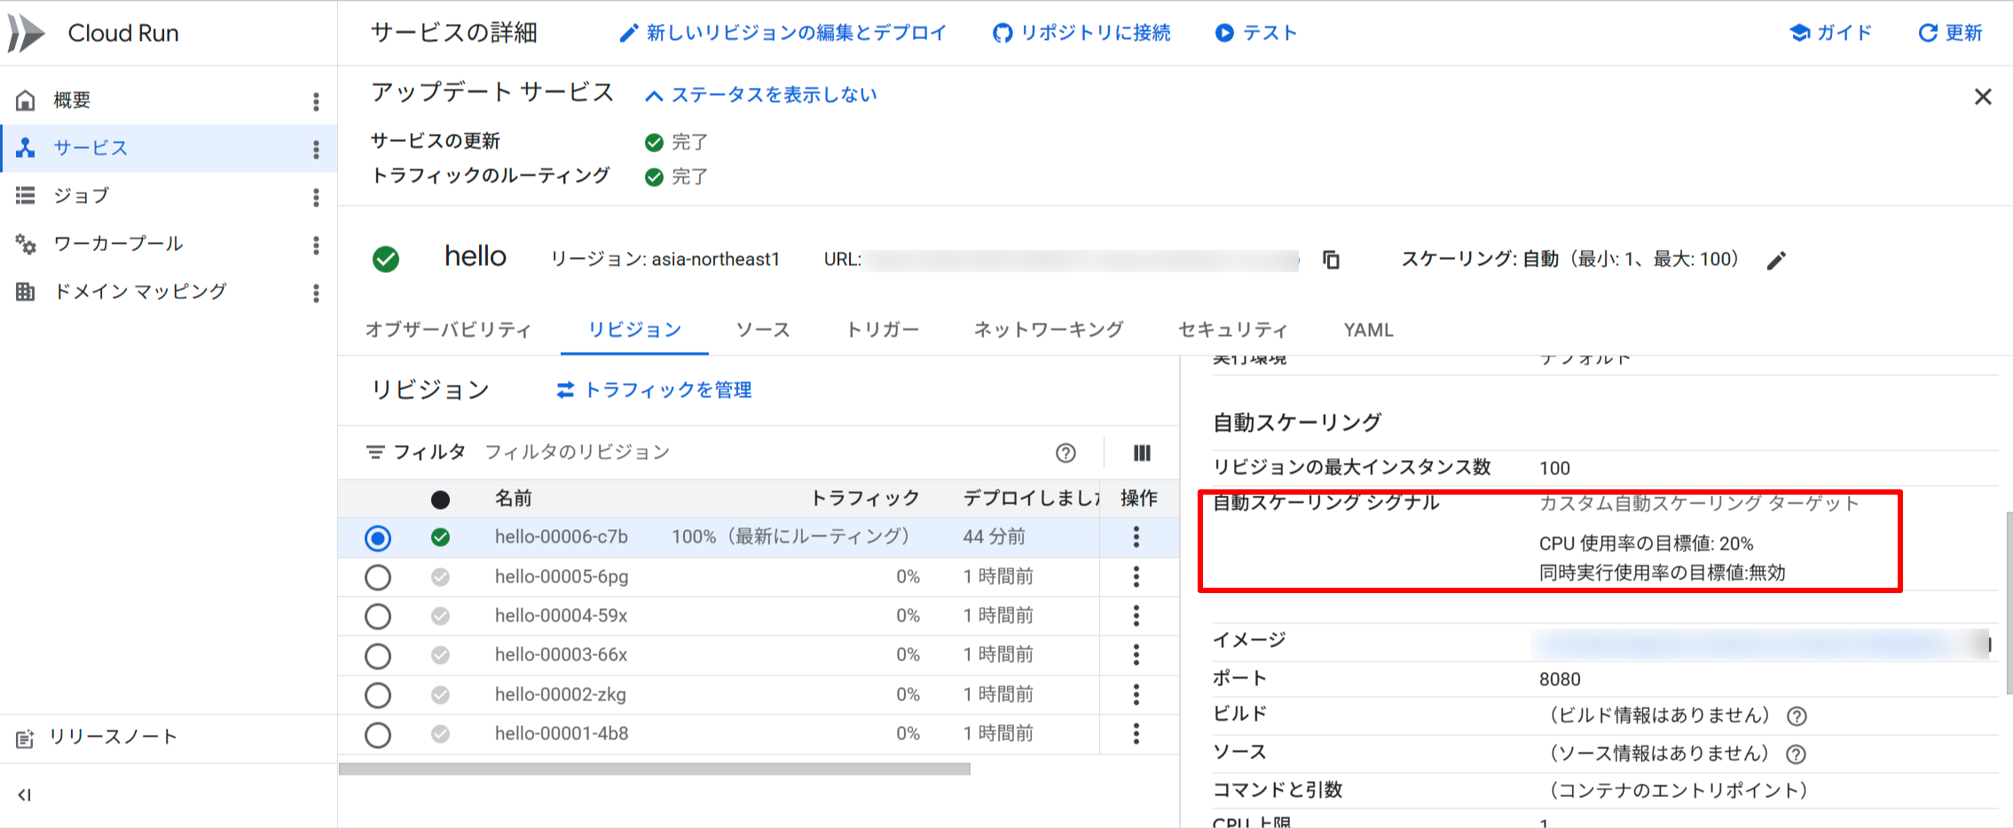Collapse the navigation sidebar with the arrow icon

tap(22, 795)
